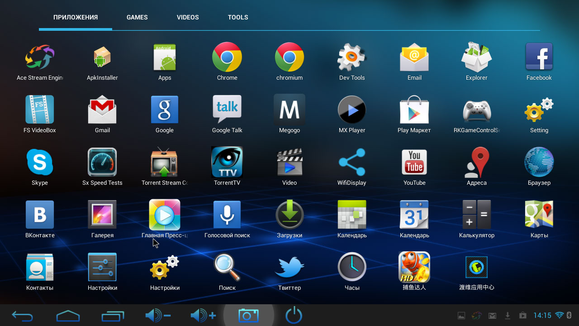The width and height of the screenshot is (579, 326).
Task: Open the Video player app
Action: [289, 162]
